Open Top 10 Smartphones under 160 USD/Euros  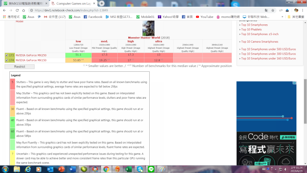click(269, 59)
